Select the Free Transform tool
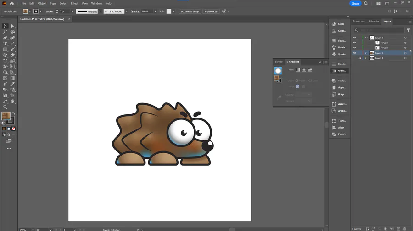The height and width of the screenshot is (231, 413). point(12,66)
